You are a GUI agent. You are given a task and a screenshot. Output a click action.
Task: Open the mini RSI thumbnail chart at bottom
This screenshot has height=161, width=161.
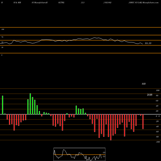coord(80,154)
